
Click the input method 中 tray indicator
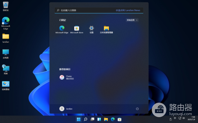point(175,118)
